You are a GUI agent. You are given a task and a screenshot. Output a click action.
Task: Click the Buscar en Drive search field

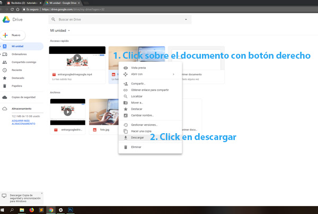click(x=117, y=20)
